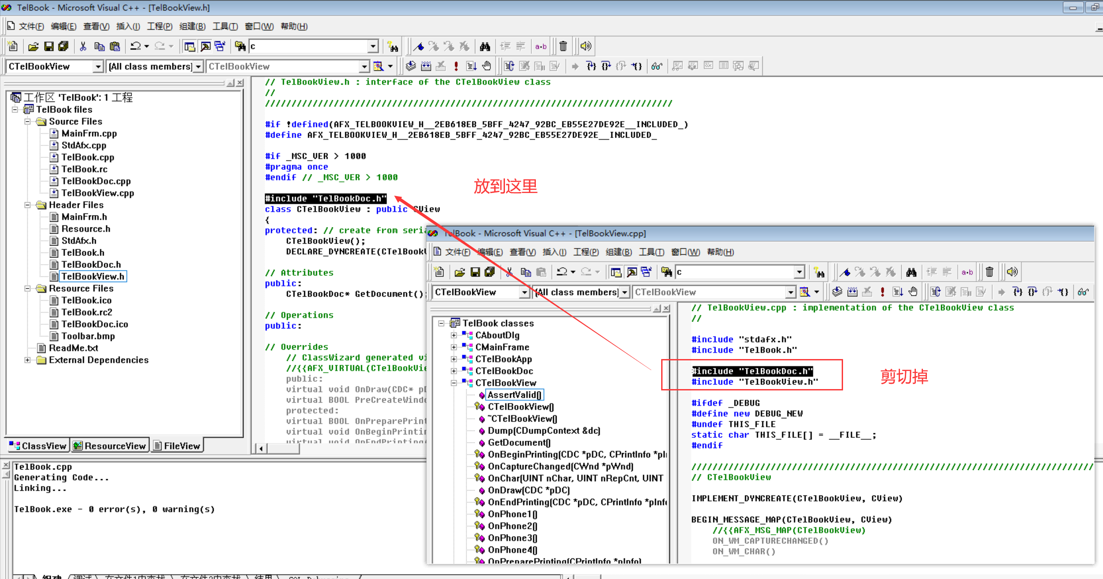The width and height of the screenshot is (1103, 579).
Task: Click New Text File icon in TelBookView.h window
Action: 13,46
